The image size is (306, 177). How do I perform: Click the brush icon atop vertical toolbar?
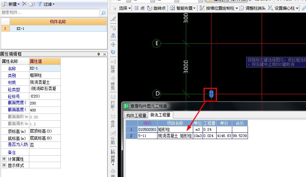coord(113,19)
